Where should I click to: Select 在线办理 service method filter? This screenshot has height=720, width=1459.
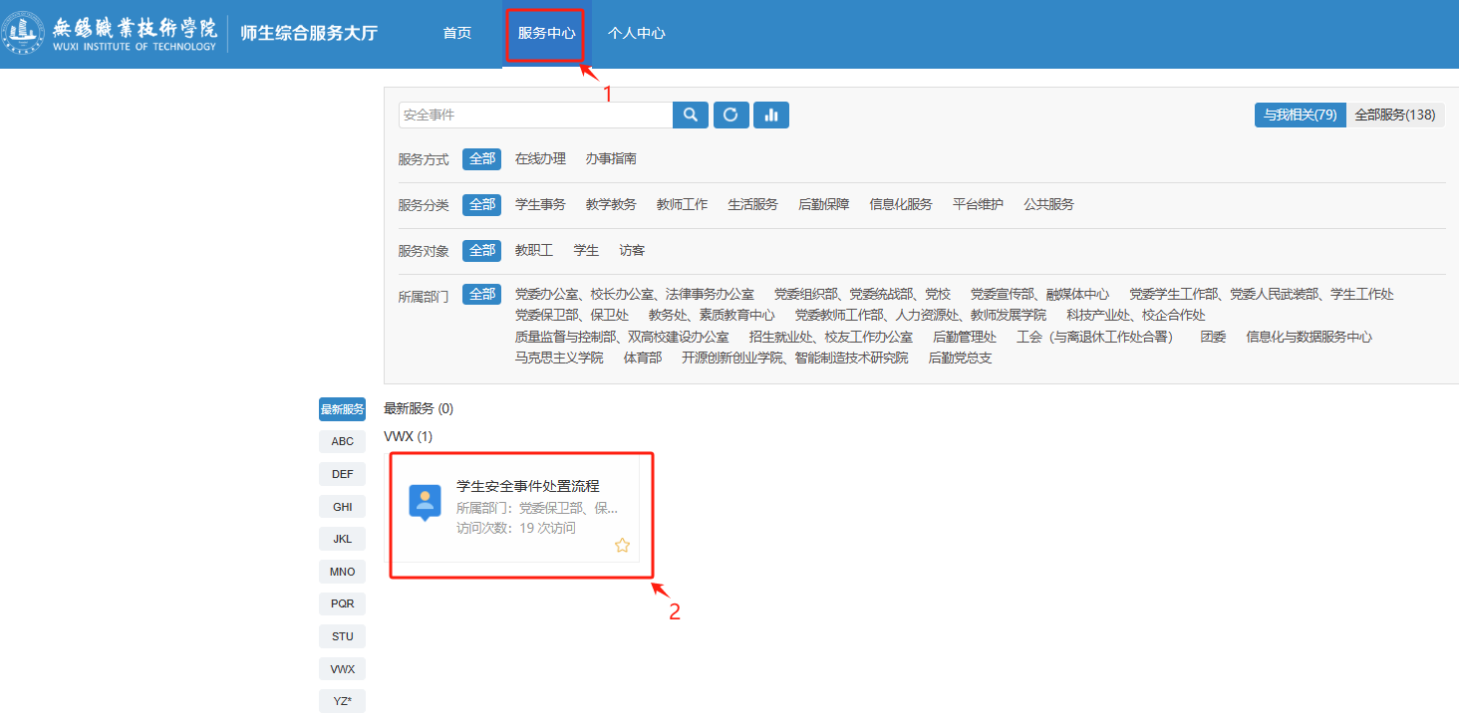click(540, 159)
